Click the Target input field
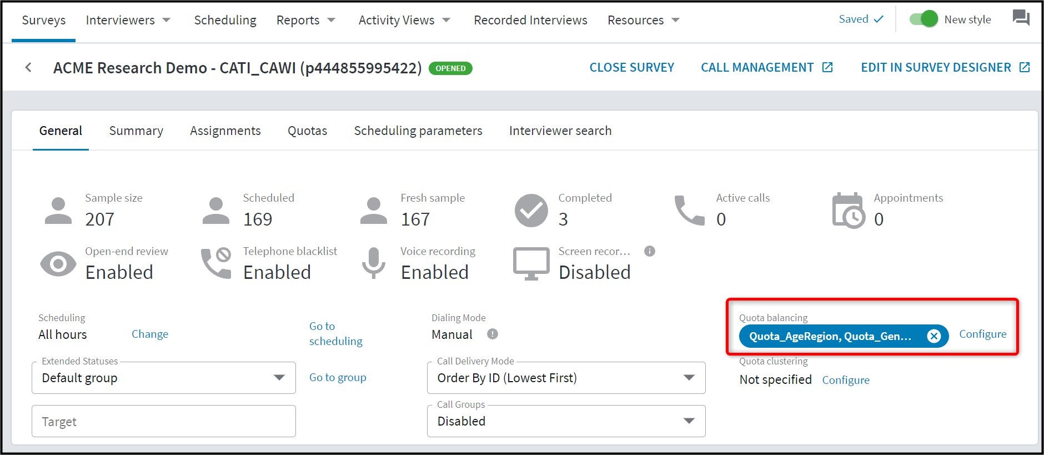Viewport: 1044px width, 455px height. [x=164, y=421]
